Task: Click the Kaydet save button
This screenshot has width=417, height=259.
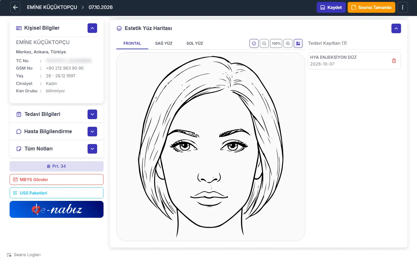Action: point(331,7)
